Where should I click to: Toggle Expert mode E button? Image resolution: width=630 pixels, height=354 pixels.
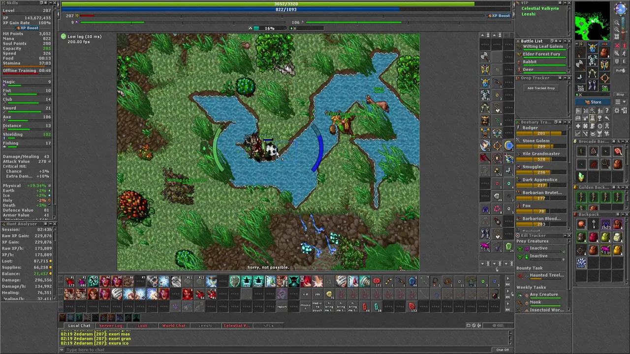[x=624, y=61]
